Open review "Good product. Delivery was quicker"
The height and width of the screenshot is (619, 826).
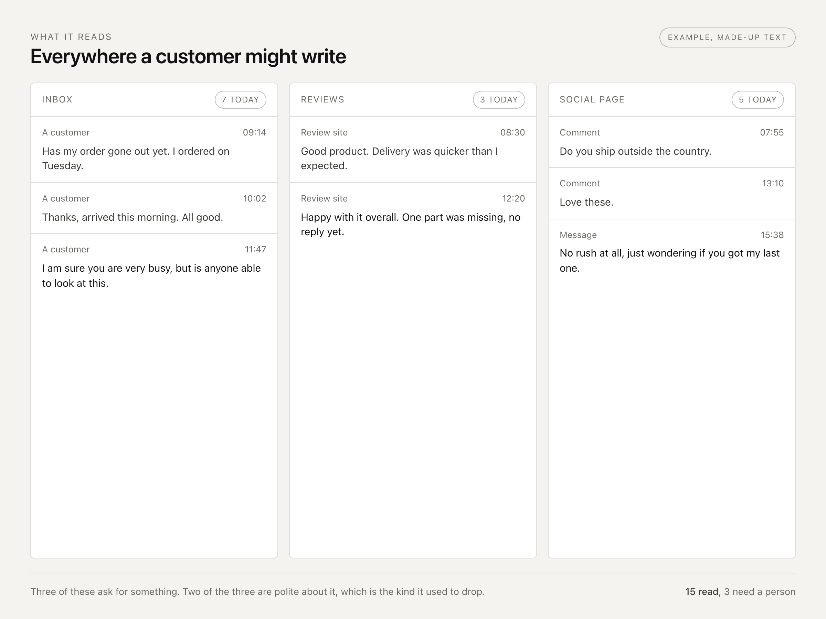pyautogui.click(x=413, y=150)
